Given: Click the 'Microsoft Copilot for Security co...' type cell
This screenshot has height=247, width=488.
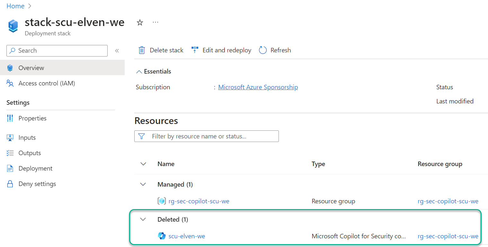Looking at the screenshot, I should (x=359, y=236).
